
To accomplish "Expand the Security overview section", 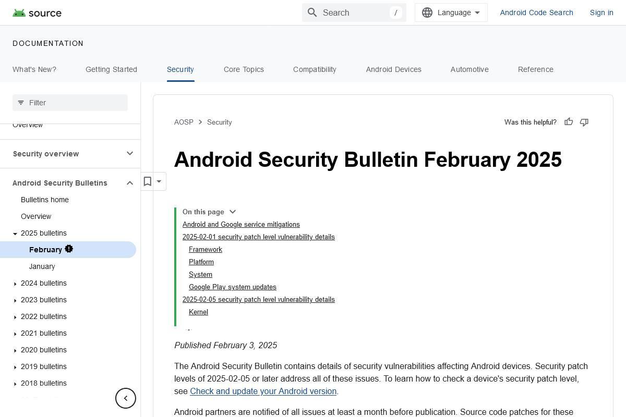I will 130,153.
